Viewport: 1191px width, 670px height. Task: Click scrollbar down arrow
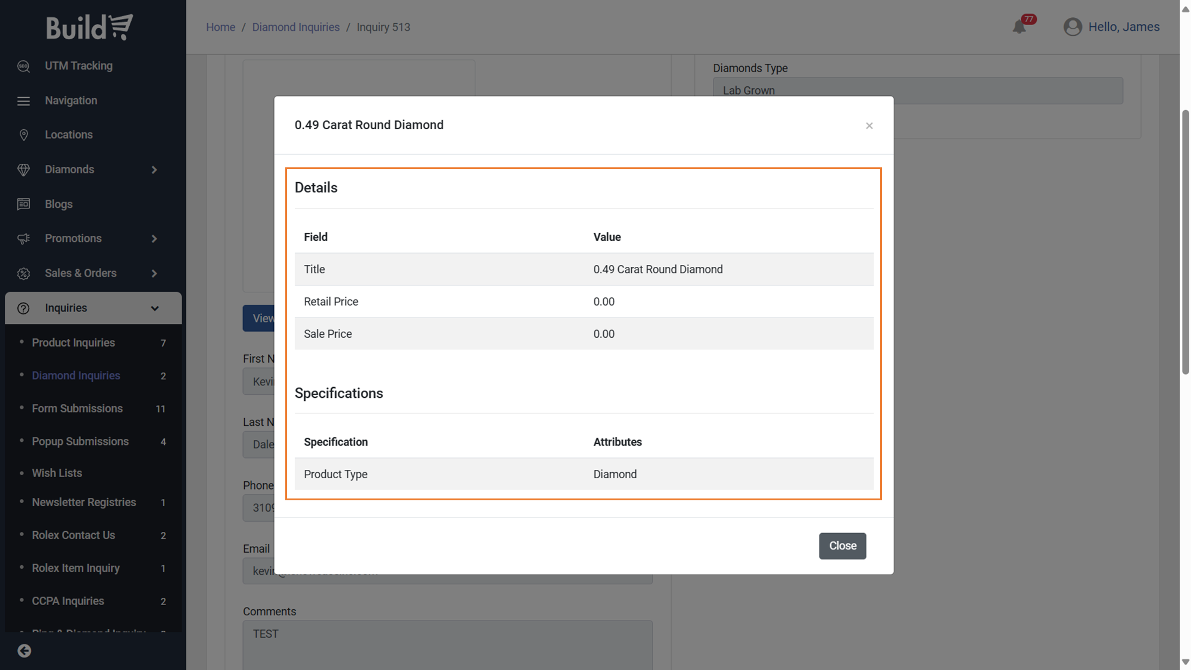pos(1185,662)
